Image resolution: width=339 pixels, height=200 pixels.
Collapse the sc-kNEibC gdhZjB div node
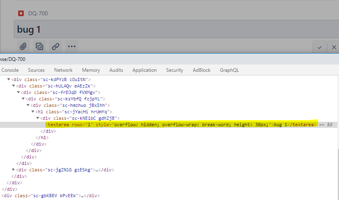(37, 118)
